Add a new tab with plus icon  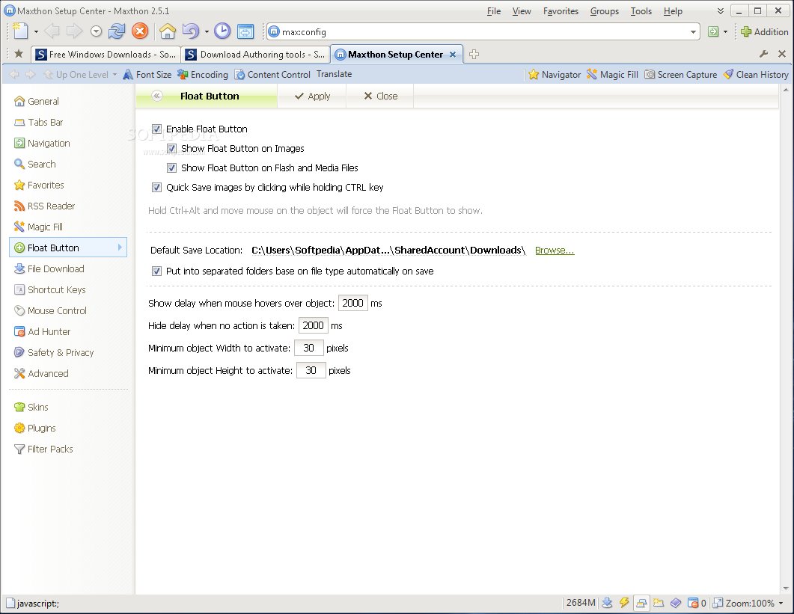[x=474, y=54]
